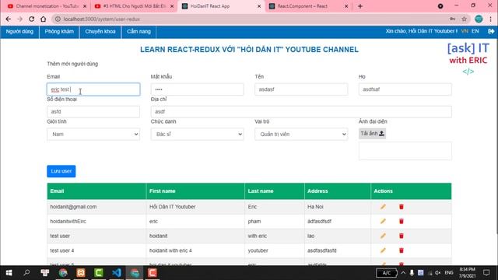The width and height of the screenshot is (498, 280).
Task: Close the HoiDanIT React App tab
Action: [x=259, y=6]
